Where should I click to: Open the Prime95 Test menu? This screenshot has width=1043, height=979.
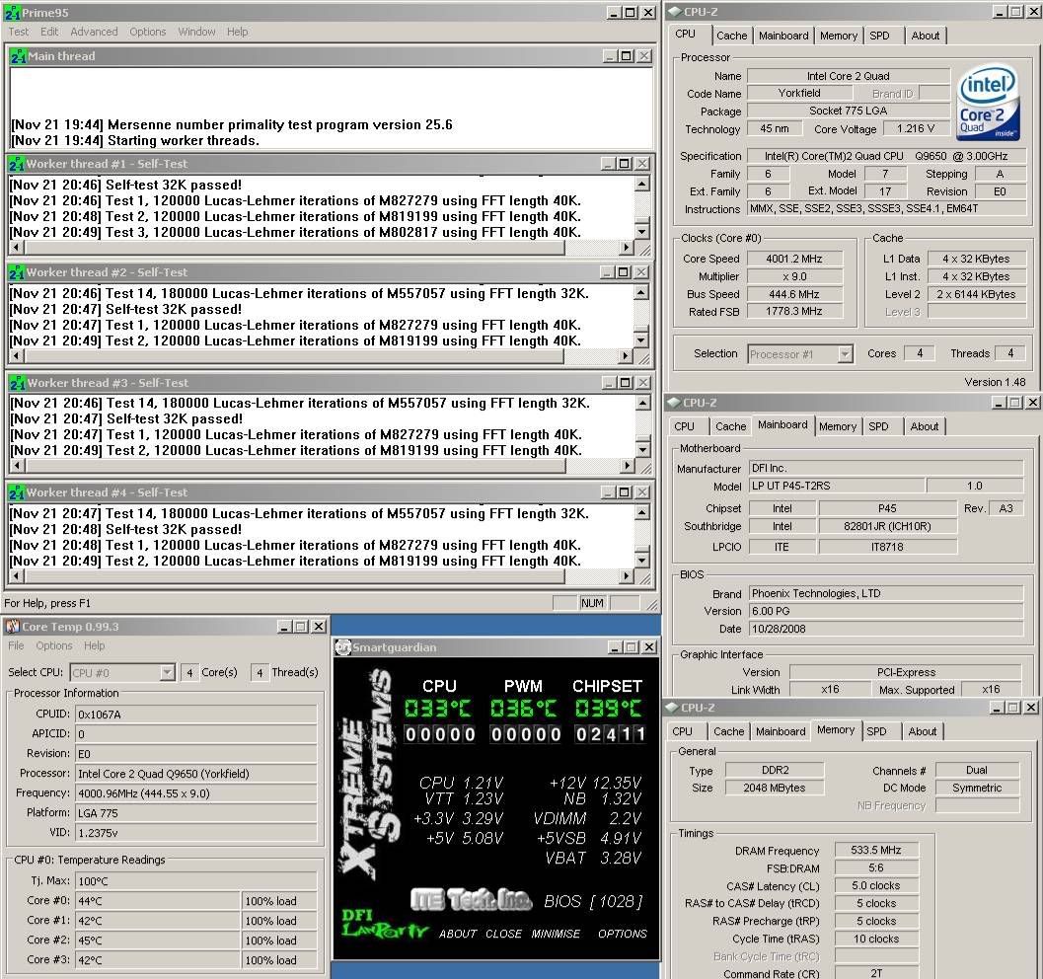(18, 32)
